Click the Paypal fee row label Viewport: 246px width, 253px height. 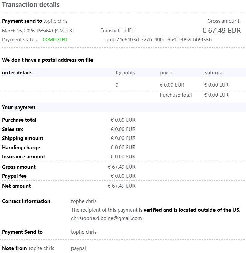pyautogui.click(x=14, y=176)
